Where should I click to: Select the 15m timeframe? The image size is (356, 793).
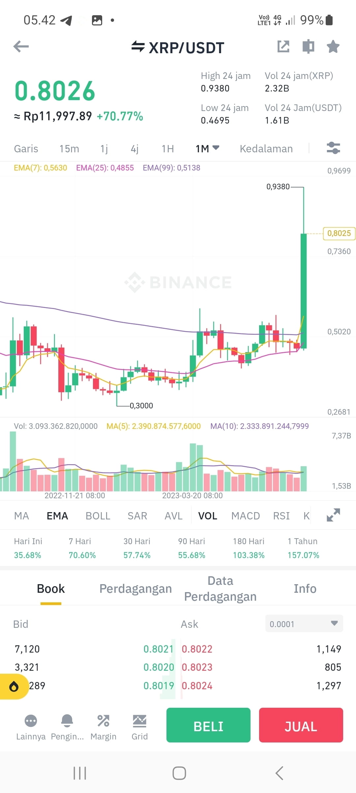[69, 149]
